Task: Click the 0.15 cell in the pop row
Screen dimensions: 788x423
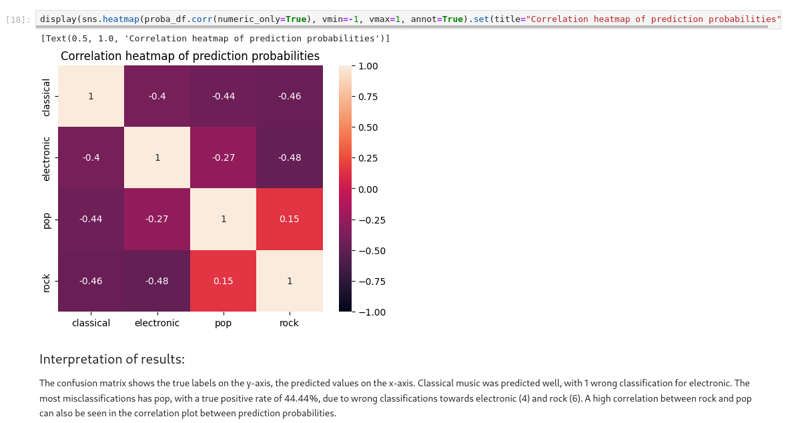Action: pyautogui.click(x=290, y=219)
